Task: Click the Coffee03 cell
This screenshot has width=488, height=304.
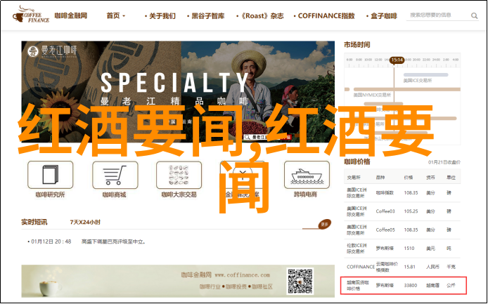Action: (x=385, y=211)
